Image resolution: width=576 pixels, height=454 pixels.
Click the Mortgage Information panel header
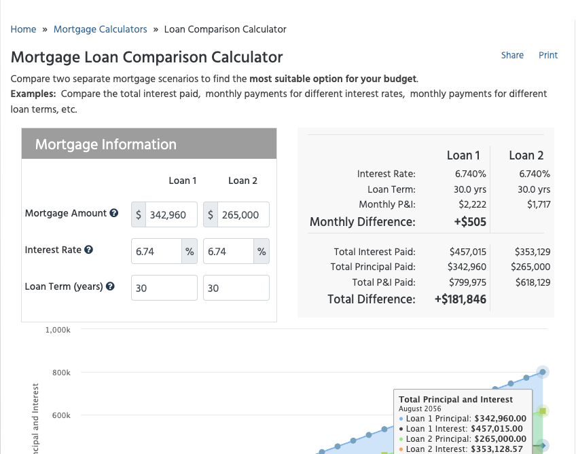(149, 144)
